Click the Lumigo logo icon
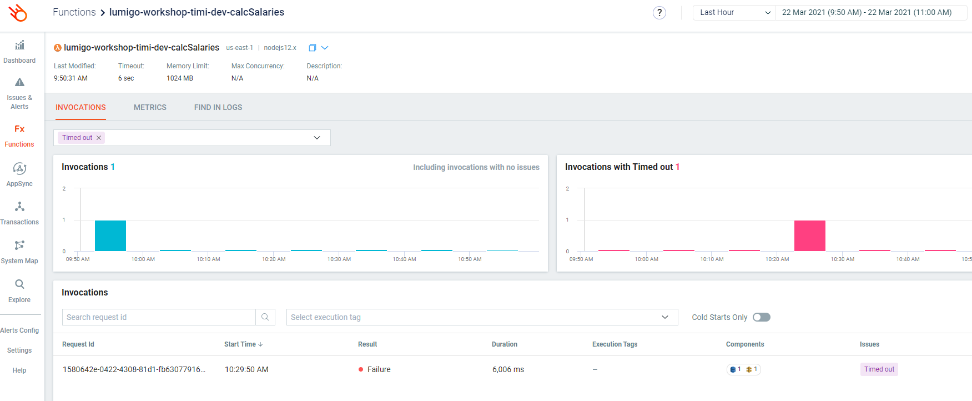This screenshot has width=972, height=401. (18, 13)
